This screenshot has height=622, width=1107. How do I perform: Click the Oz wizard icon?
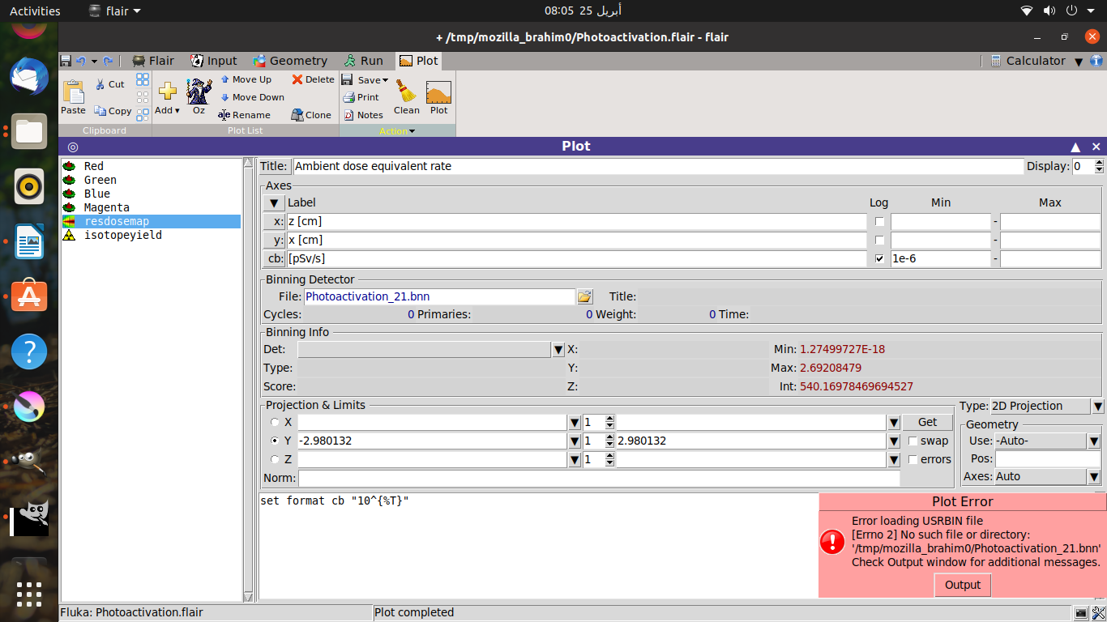click(x=199, y=93)
